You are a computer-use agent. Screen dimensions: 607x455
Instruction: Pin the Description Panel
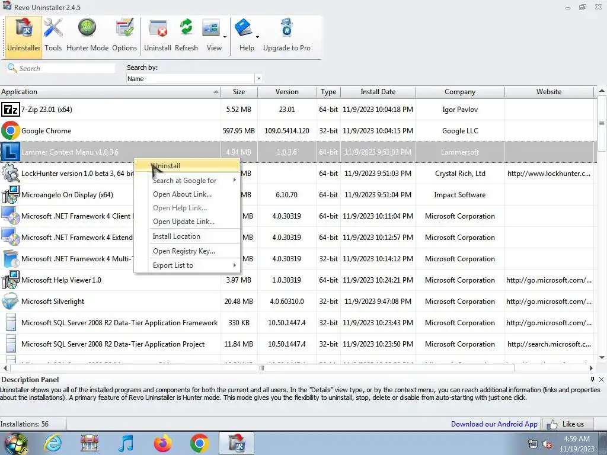pyautogui.click(x=592, y=379)
